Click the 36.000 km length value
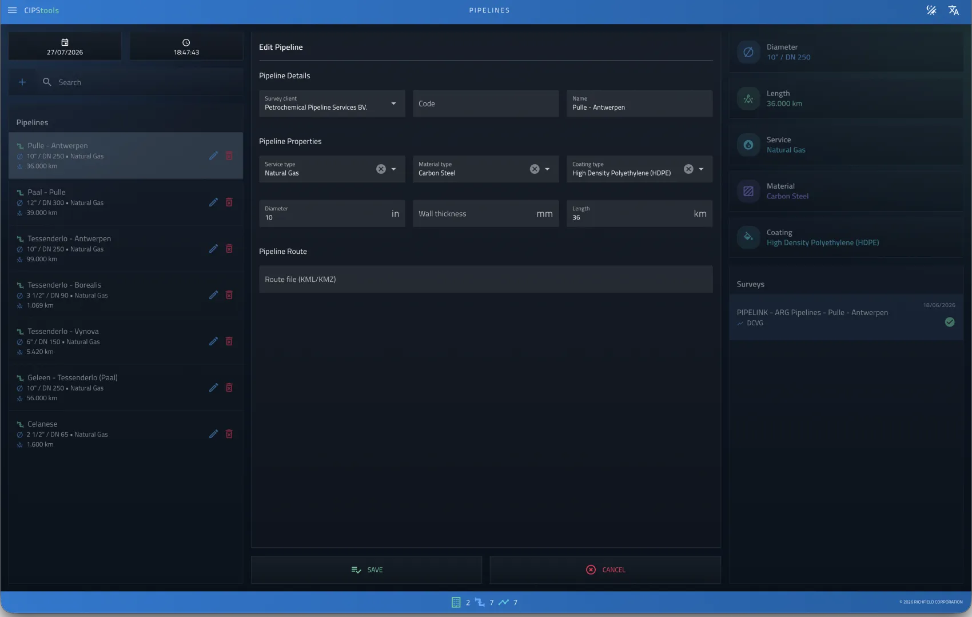 (x=784, y=104)
